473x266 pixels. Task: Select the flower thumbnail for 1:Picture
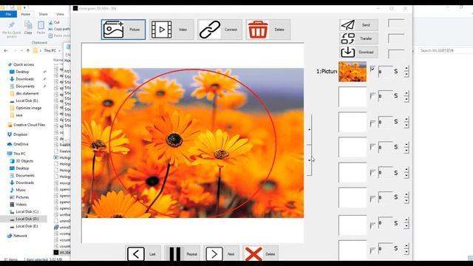tap(353, 72)
